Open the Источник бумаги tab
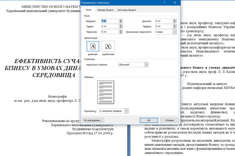235x156 pixels. tap(127, 10)
